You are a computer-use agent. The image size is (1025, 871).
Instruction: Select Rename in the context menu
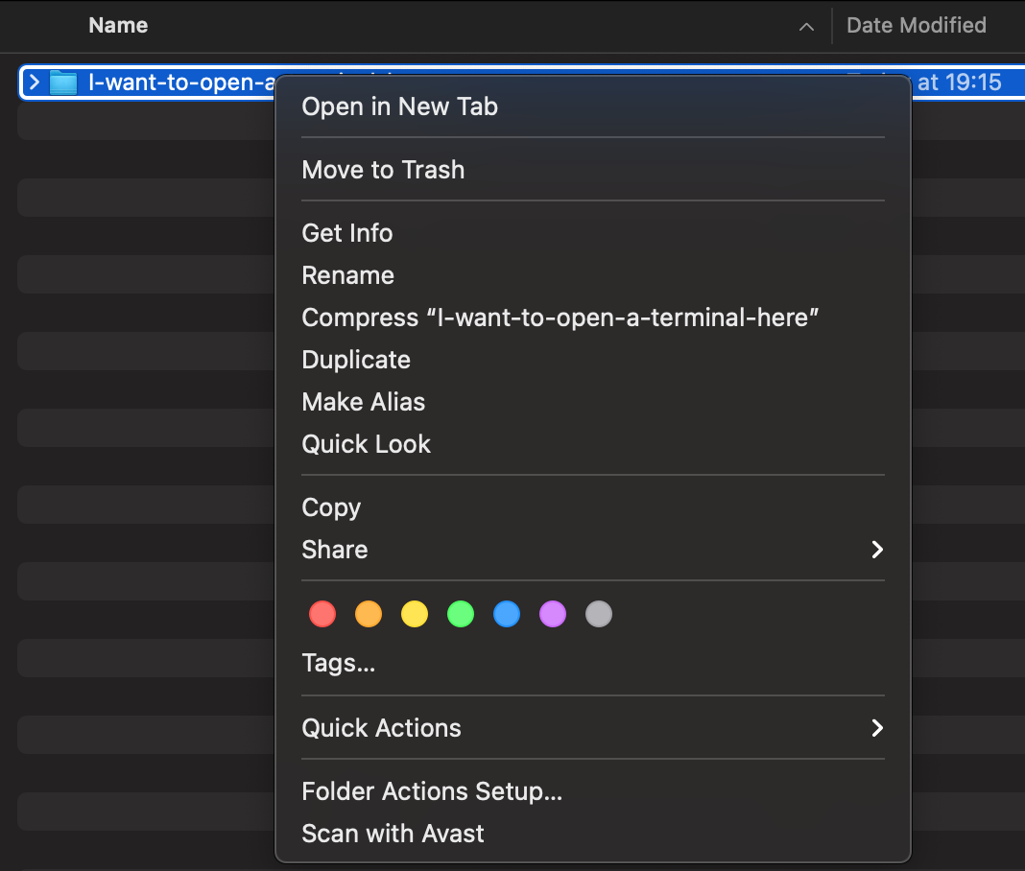[347, 275]
